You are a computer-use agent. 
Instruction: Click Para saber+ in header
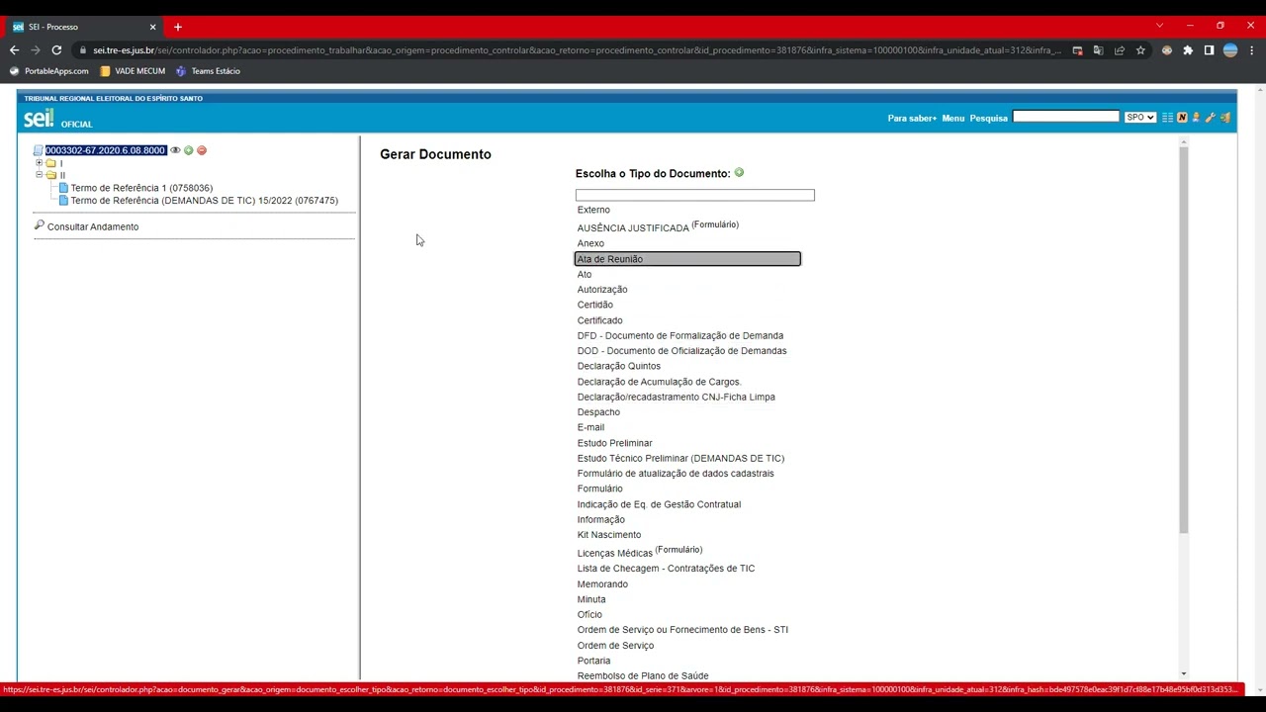[x=912, y=119]
